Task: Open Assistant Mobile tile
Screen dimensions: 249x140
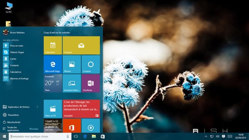Action: tap(72, 83)
